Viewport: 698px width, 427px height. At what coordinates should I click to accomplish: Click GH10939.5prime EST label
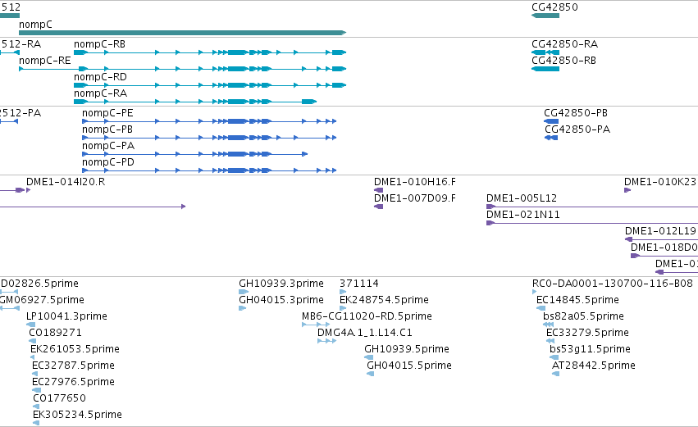pos(407,349)
